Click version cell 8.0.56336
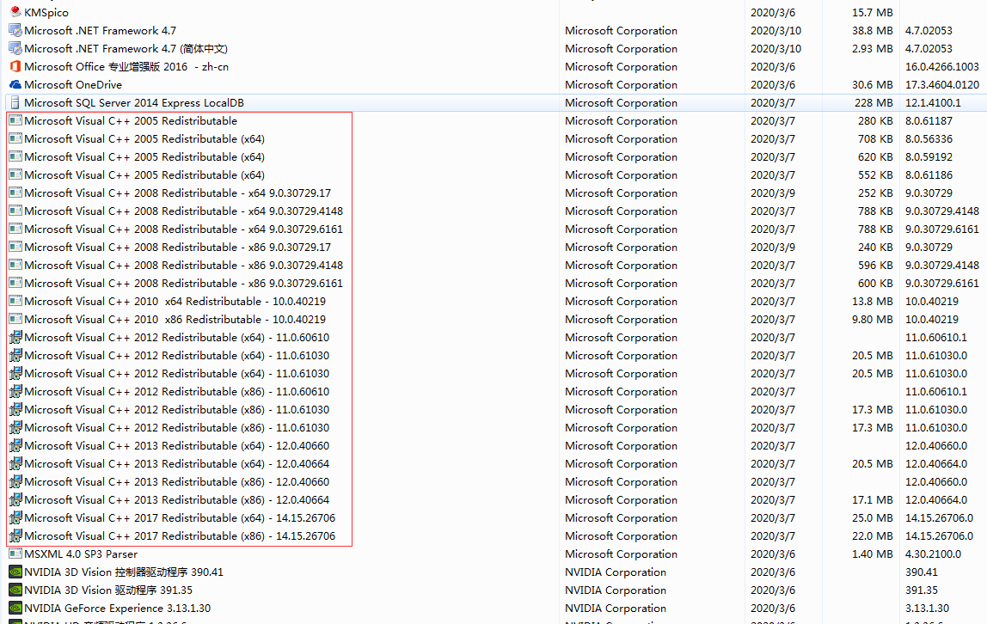 pyautogui.click(x=929, y=138)
